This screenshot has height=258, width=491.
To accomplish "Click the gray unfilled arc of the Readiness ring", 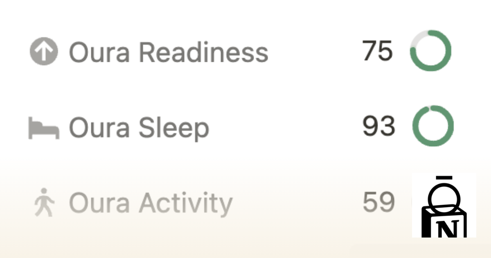I will [x=418, y=38].
